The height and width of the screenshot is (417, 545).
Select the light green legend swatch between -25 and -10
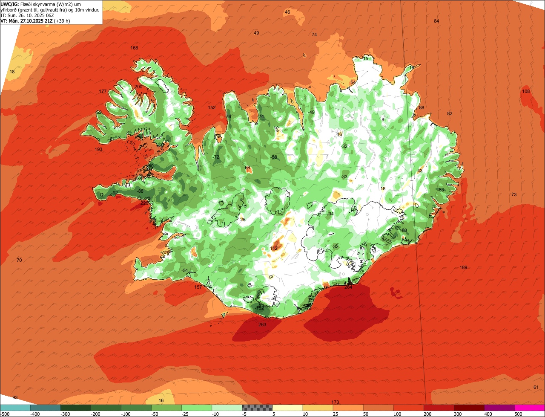coord(197,408)
